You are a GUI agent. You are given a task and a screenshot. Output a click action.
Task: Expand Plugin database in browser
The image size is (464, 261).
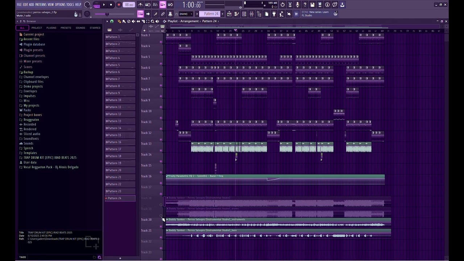click(x=34, y=44)
